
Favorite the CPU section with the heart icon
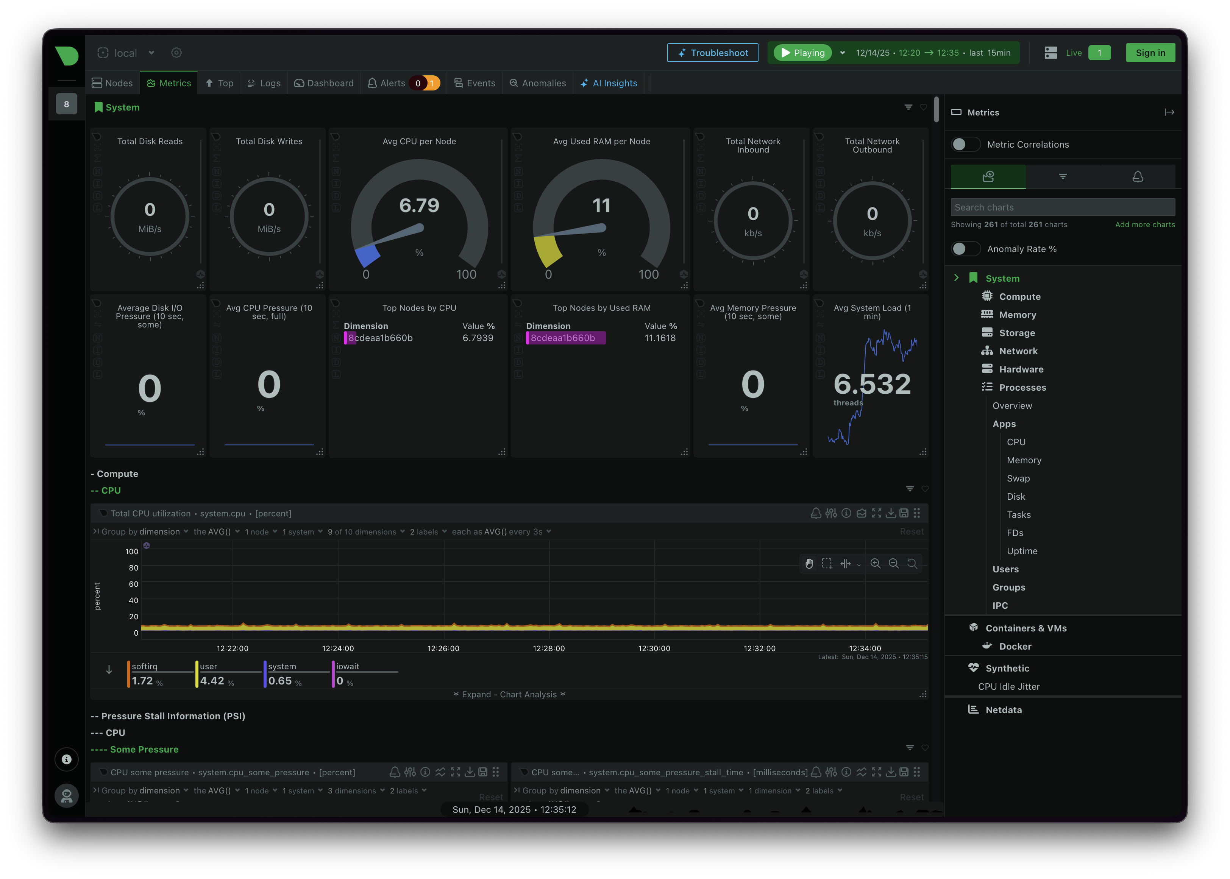pos(925,489)
